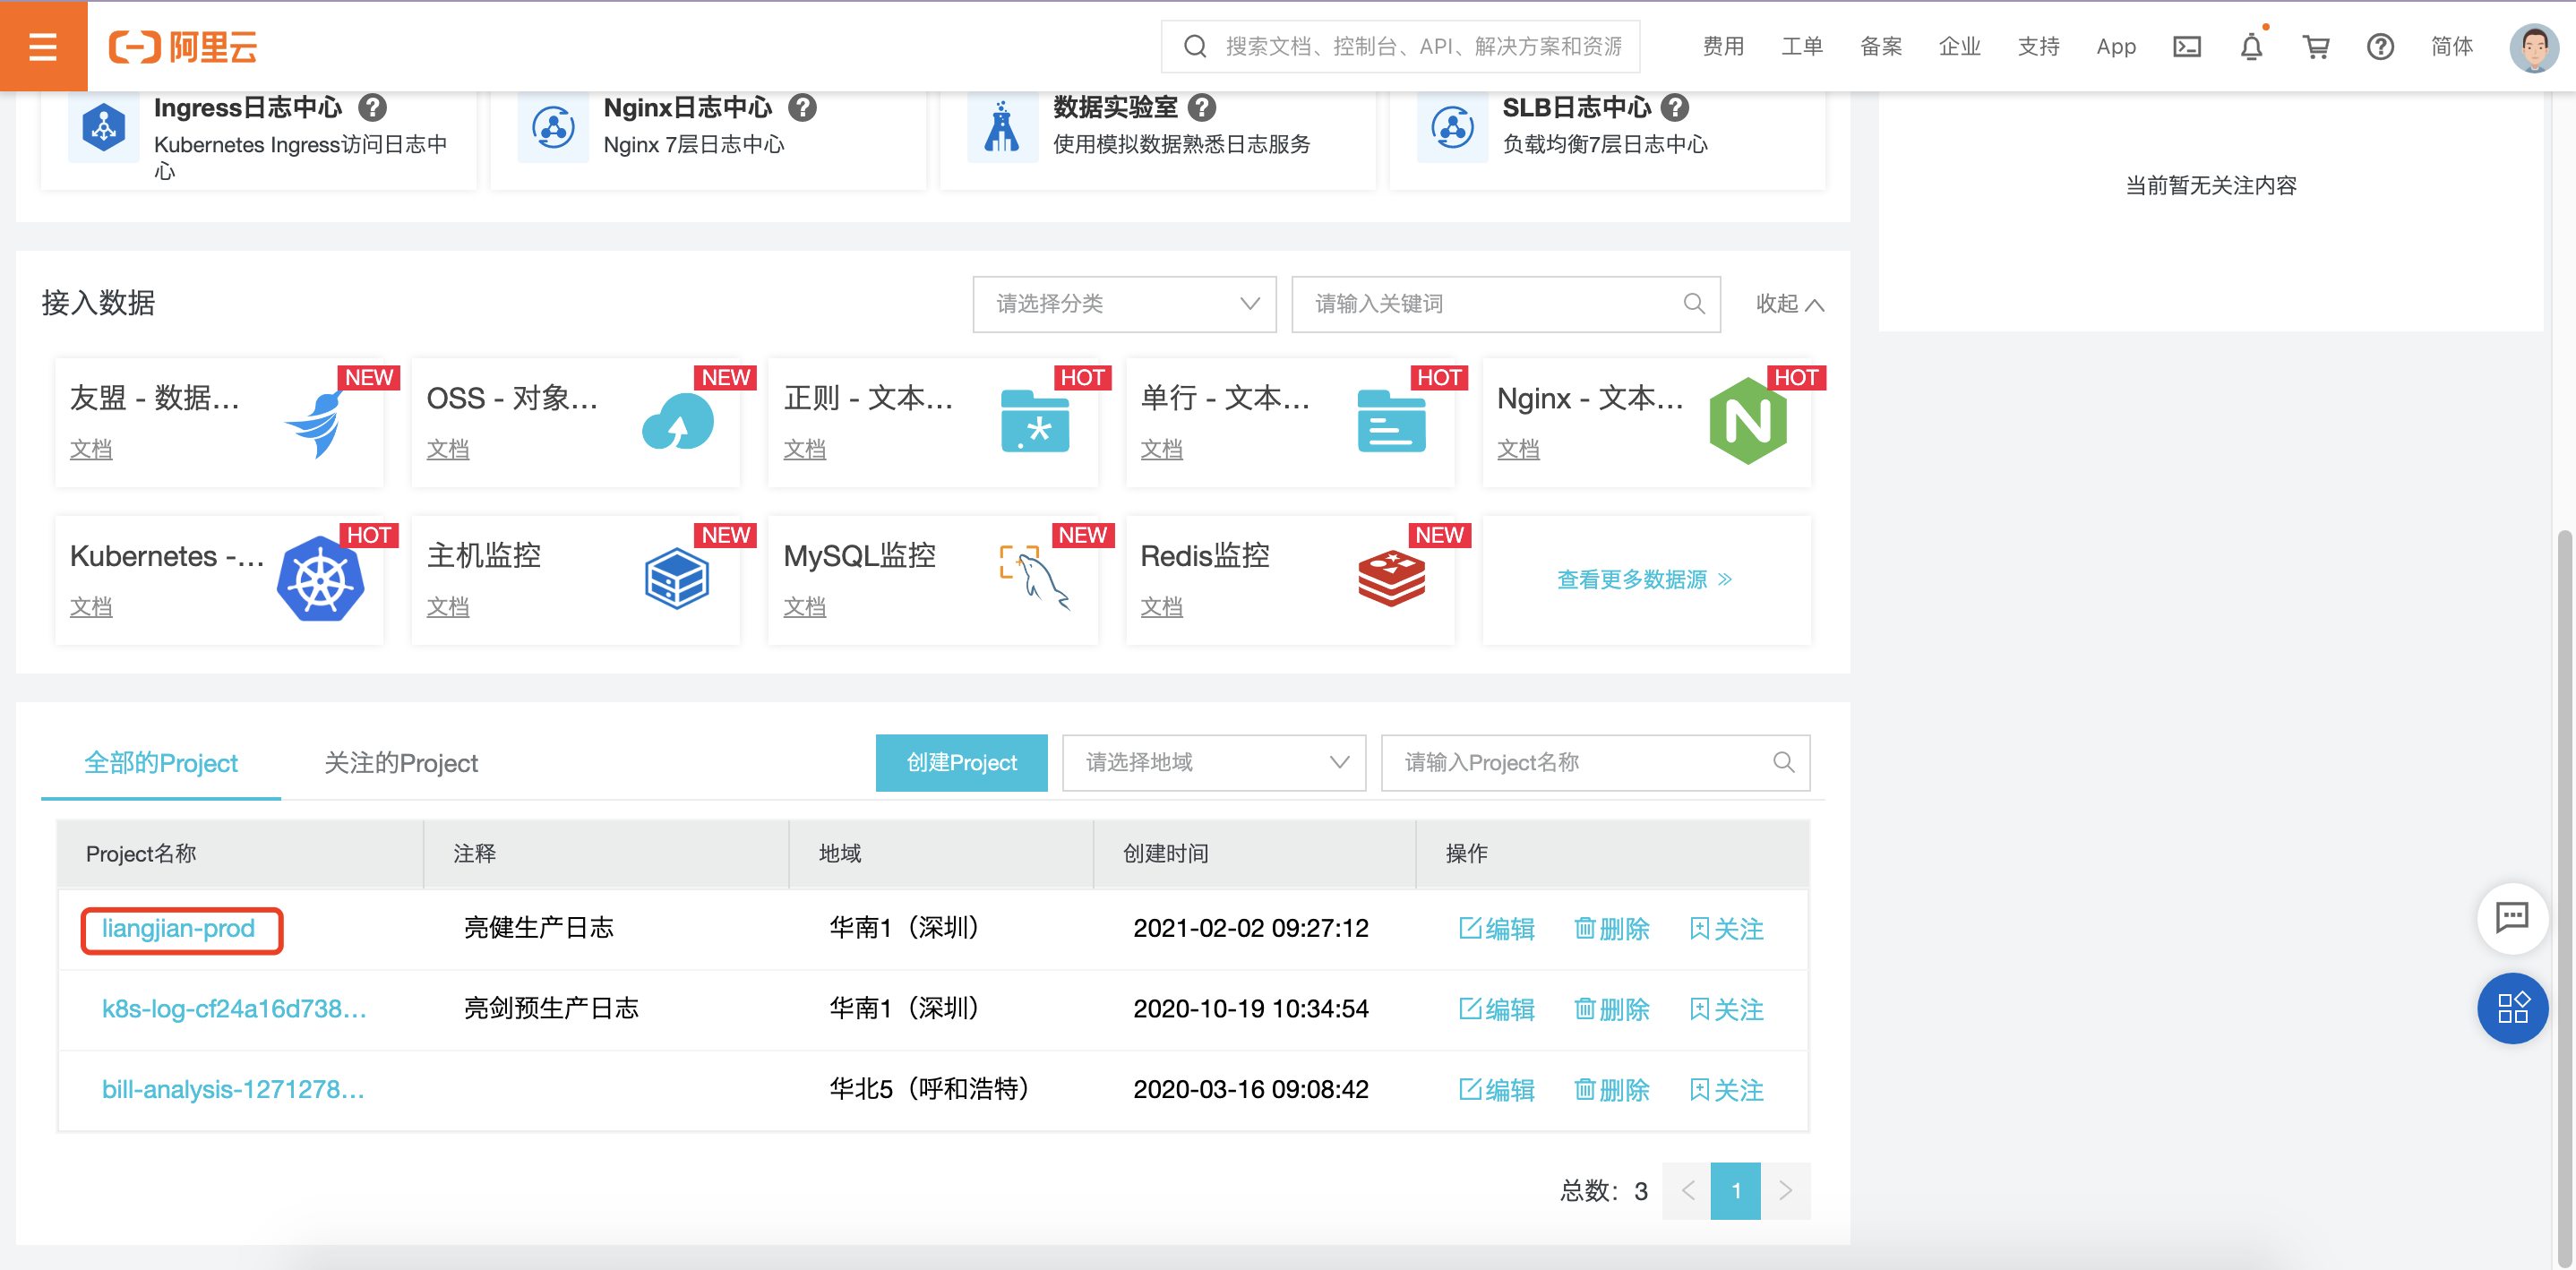This screenshot has width=2576, height=1270.
Task: Open the Kubernetes data source icon
Action: tap(320, 579)
